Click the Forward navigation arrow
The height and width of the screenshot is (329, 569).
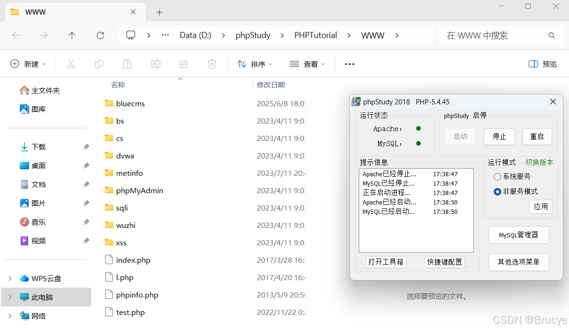44,35
